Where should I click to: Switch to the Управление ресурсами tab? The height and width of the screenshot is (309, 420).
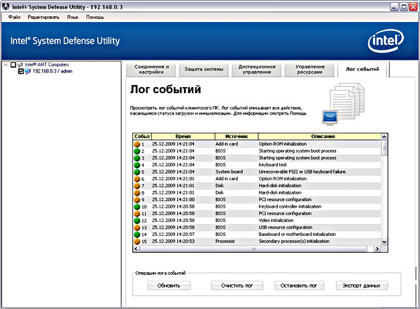tap(310, 70)
